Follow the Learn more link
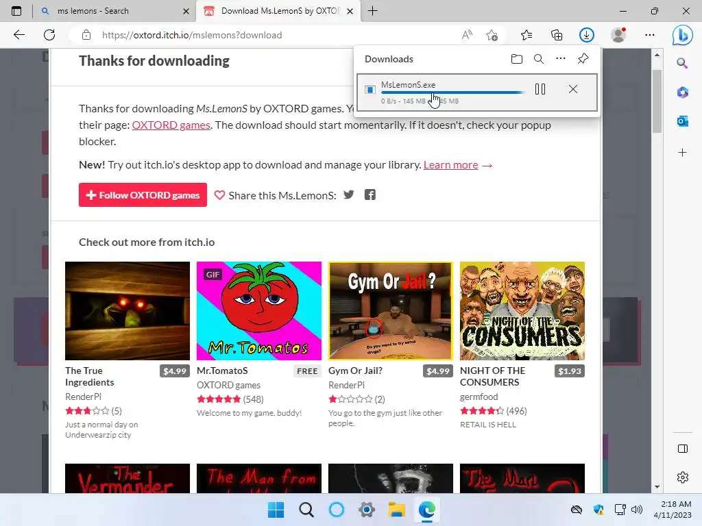The image size is (702, 526). pos(450,164)
